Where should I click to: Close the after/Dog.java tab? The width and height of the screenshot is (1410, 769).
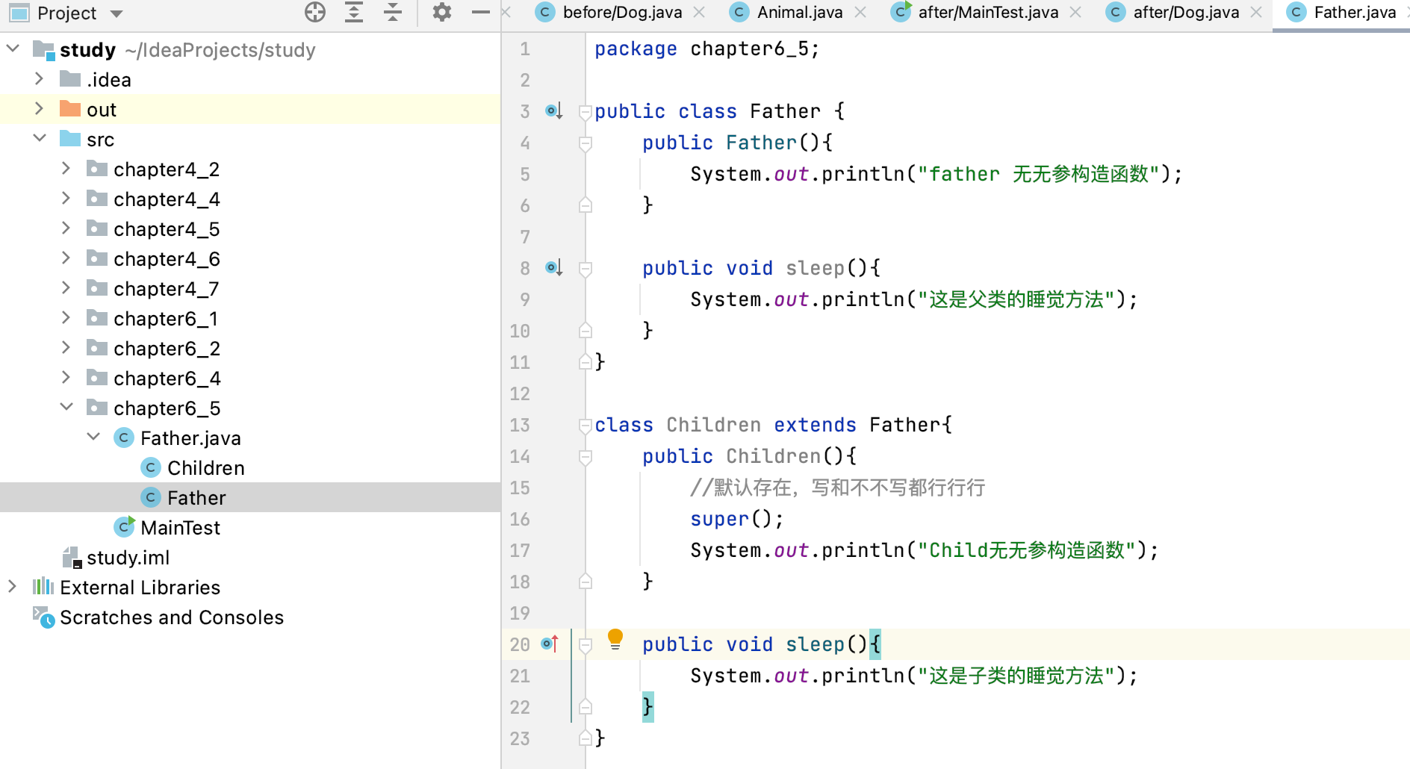(x=1256, y=12)
